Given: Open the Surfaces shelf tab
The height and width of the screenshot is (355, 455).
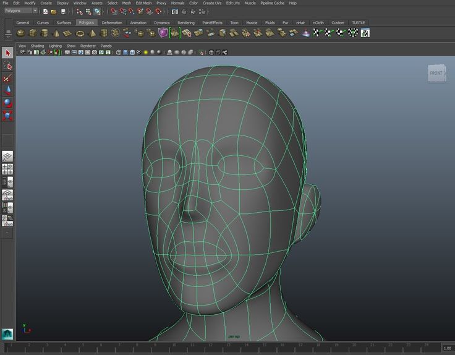Looking at the screenshot, I should (x=64, y=23).
